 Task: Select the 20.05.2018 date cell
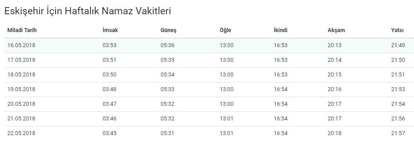21,104
